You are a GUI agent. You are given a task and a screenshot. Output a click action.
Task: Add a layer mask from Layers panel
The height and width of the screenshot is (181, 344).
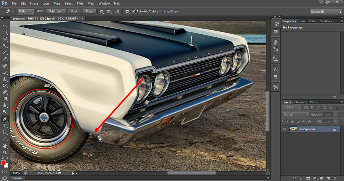pos(308,178)
